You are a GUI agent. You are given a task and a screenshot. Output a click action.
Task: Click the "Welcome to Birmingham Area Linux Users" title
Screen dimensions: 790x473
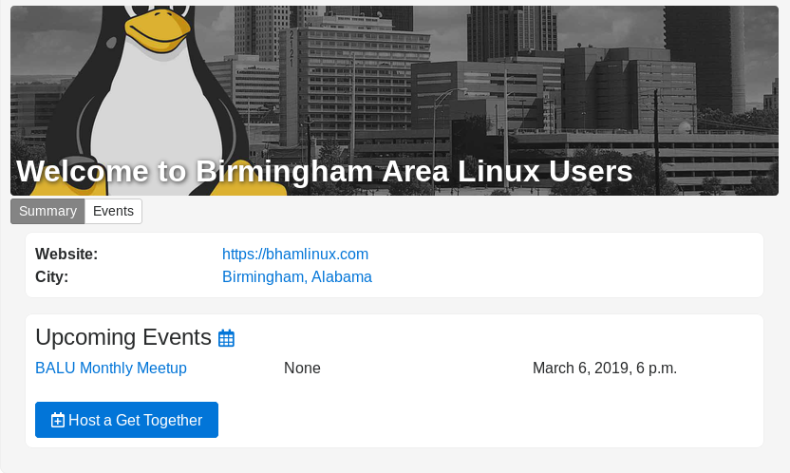pos(325,171)
